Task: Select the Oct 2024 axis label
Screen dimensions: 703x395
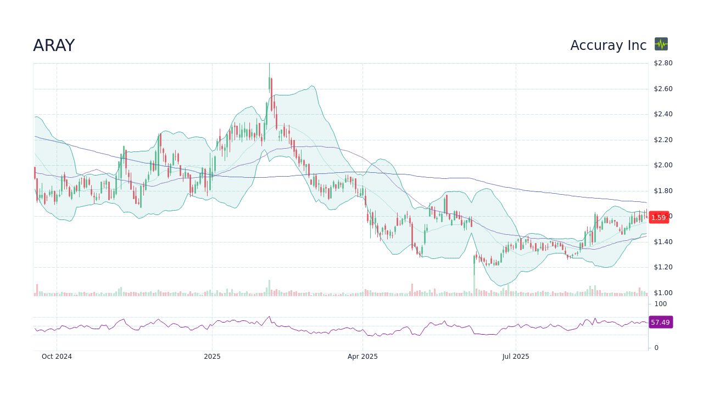Action: tap(57, 356)
